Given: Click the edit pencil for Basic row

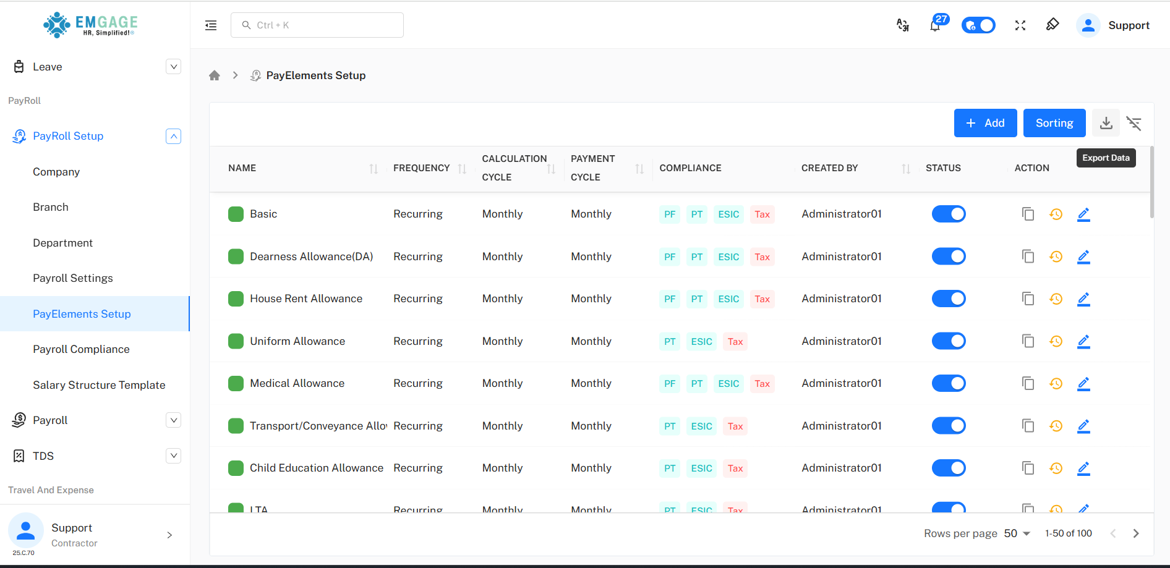Looking at the screenshot, I should 1083,214.
